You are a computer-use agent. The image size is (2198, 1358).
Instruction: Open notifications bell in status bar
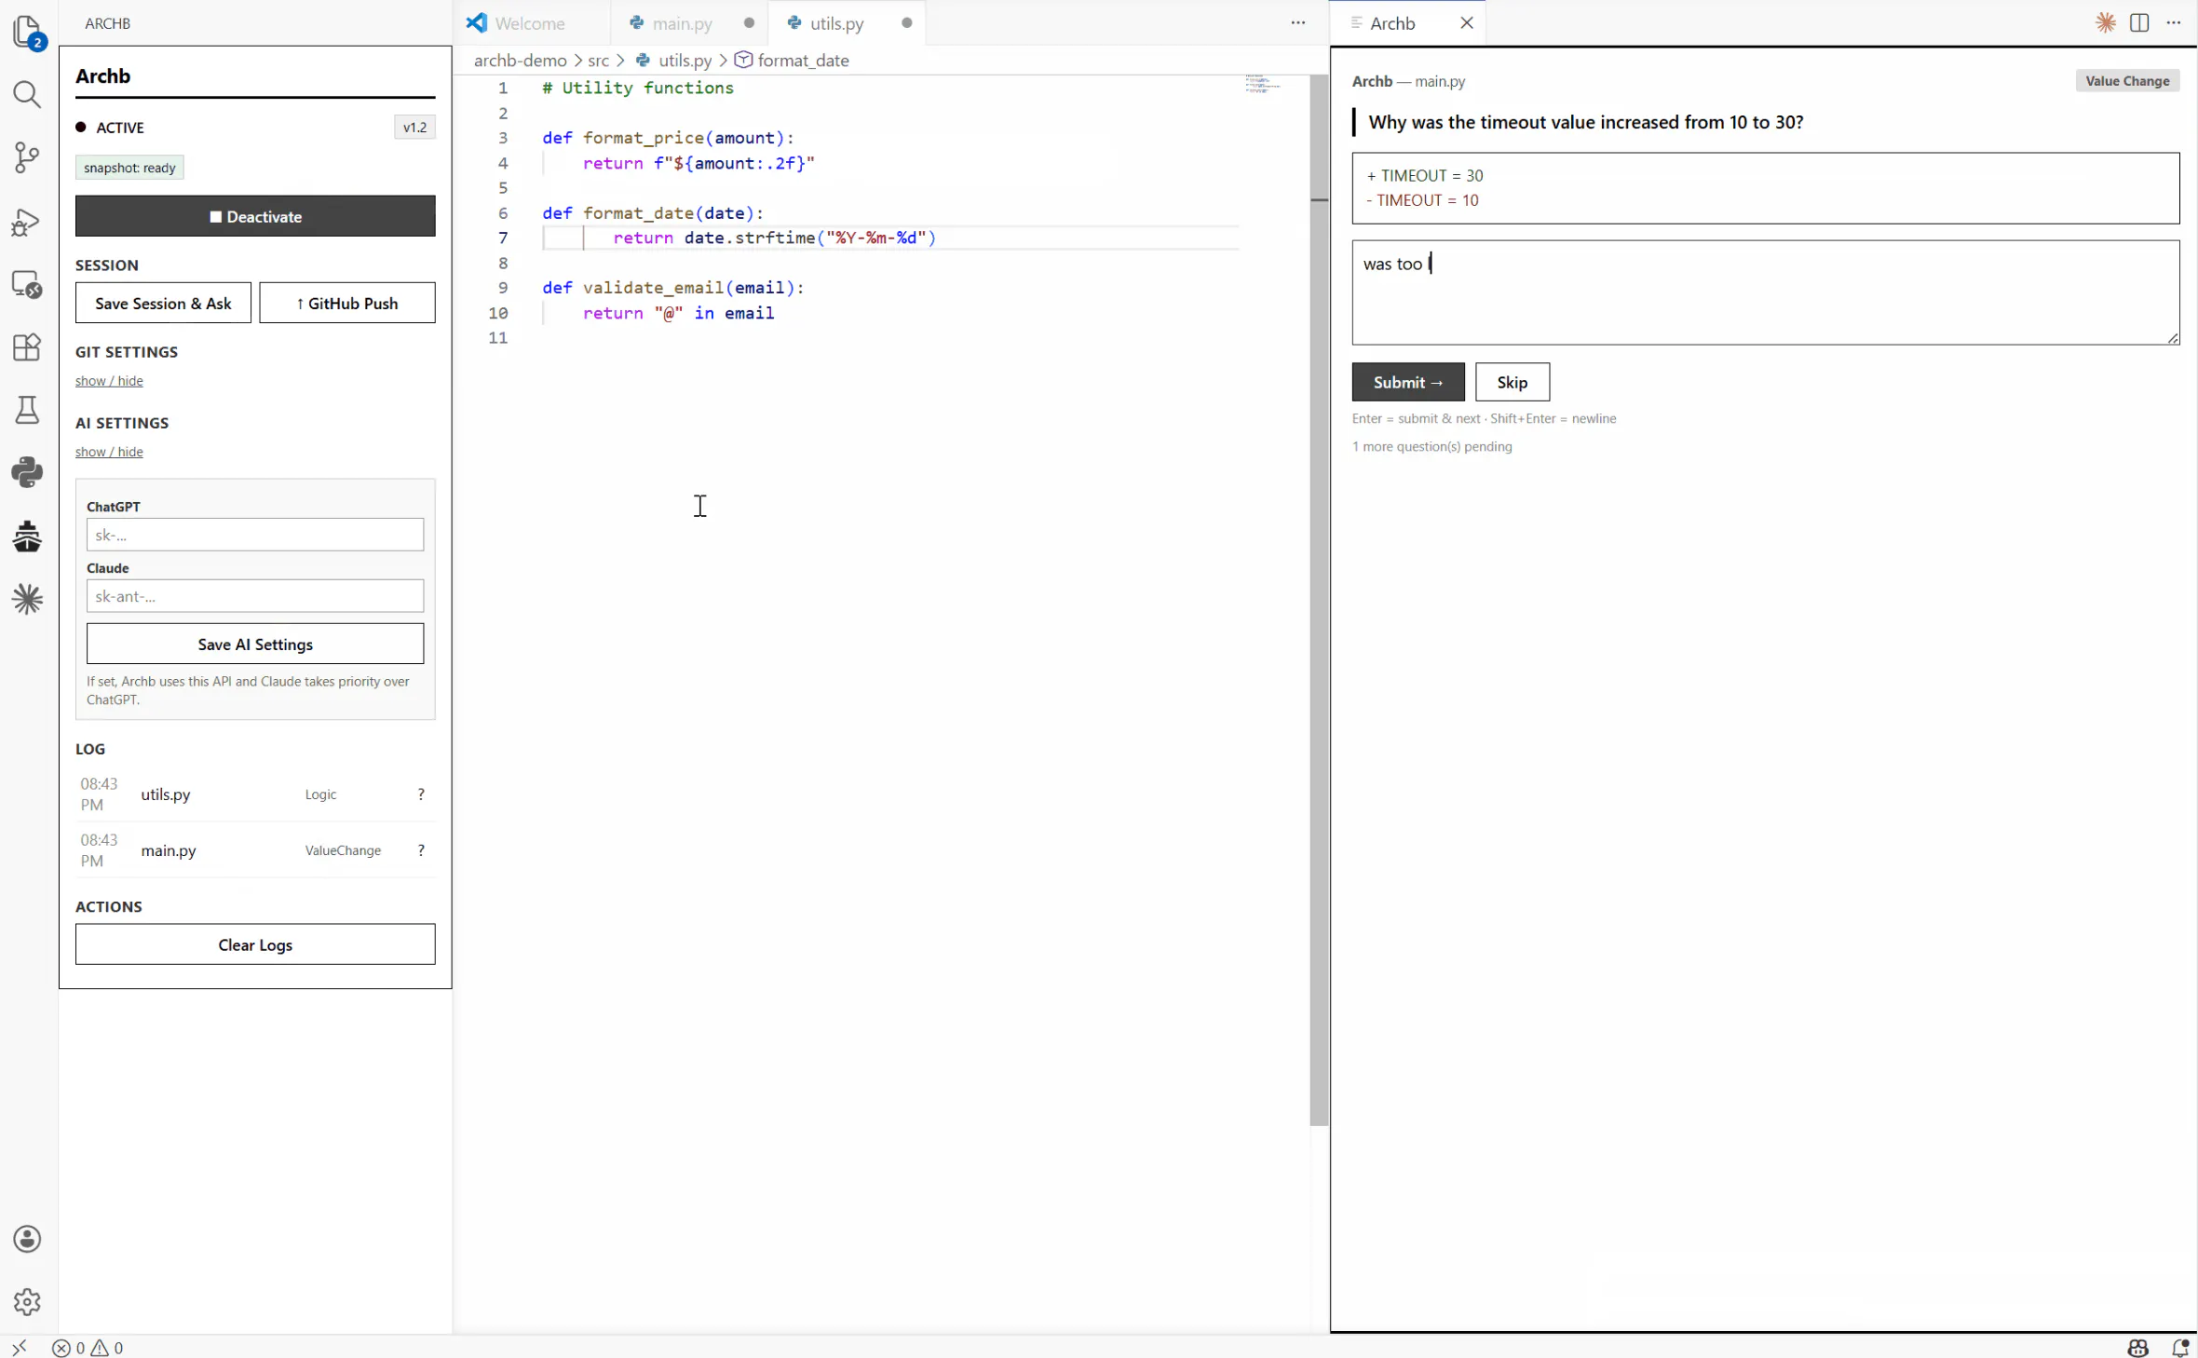coord(2179,1347)
